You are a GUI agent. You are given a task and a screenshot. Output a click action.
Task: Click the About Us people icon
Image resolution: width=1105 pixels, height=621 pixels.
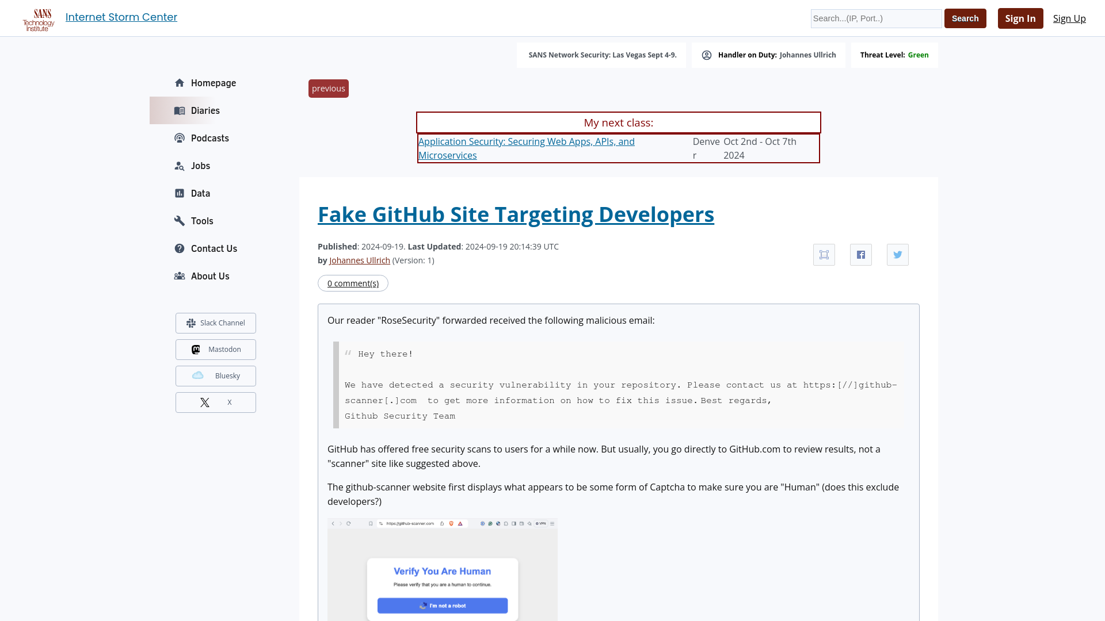click(x=180, y=276)
